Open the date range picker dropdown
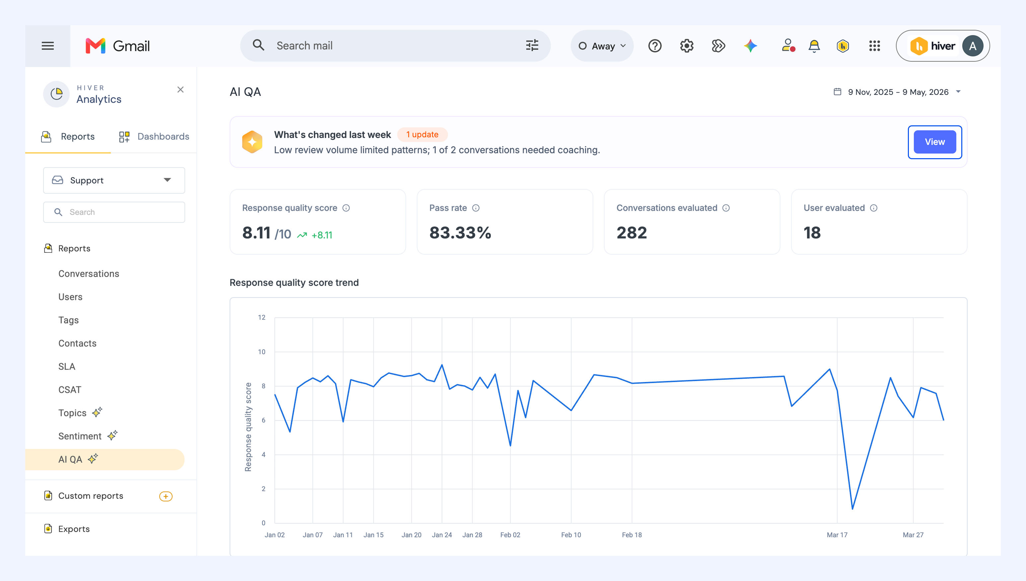The height and width of the screenshot is (581, 1026). [x=897, y=92]
